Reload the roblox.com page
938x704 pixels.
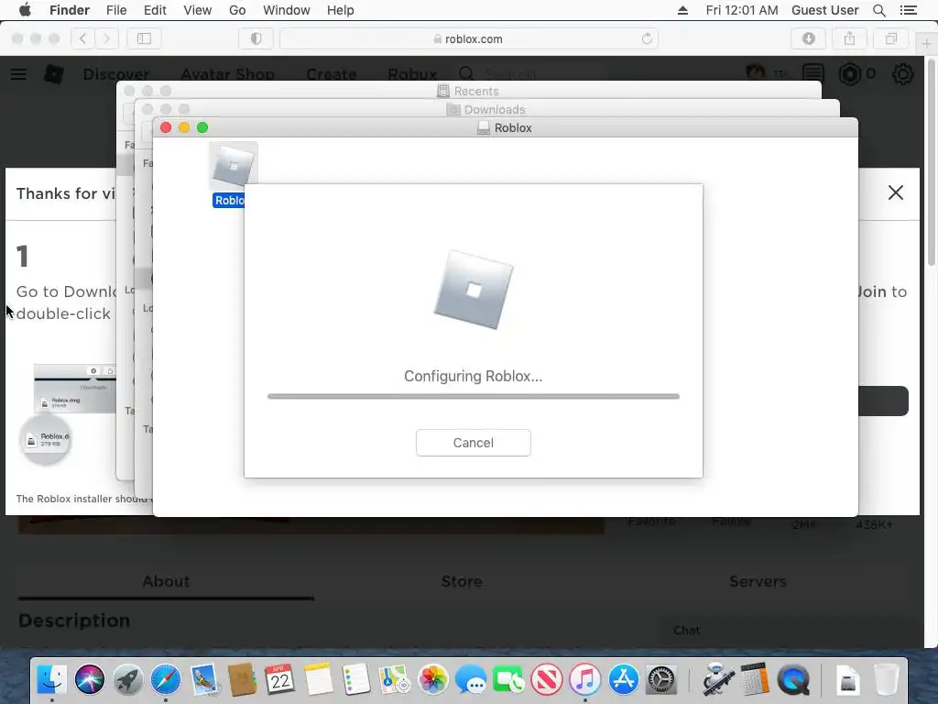coord(647,38)
